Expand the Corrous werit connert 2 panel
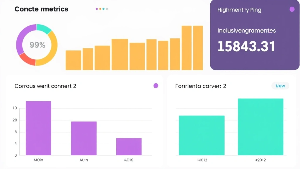 coord(45,86)
